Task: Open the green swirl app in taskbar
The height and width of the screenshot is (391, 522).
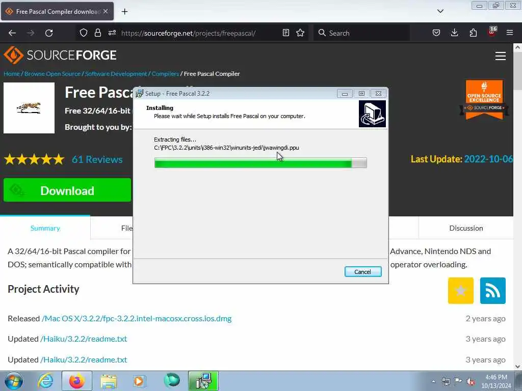Action: pyautogui.click(x=172, y=380)
